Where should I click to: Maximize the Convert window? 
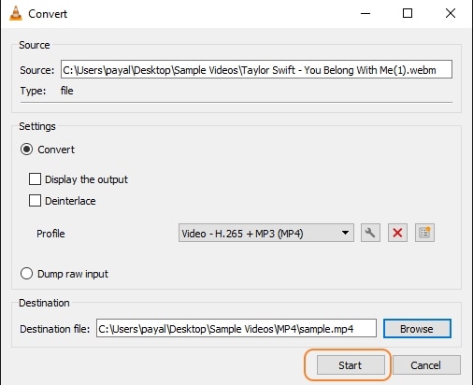(x=408, y=13)
